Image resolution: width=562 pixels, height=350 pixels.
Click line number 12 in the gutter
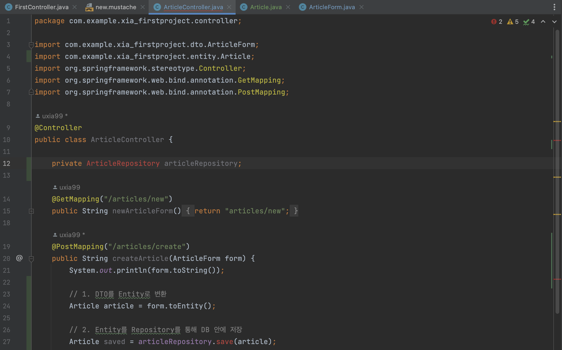point(7,164)
